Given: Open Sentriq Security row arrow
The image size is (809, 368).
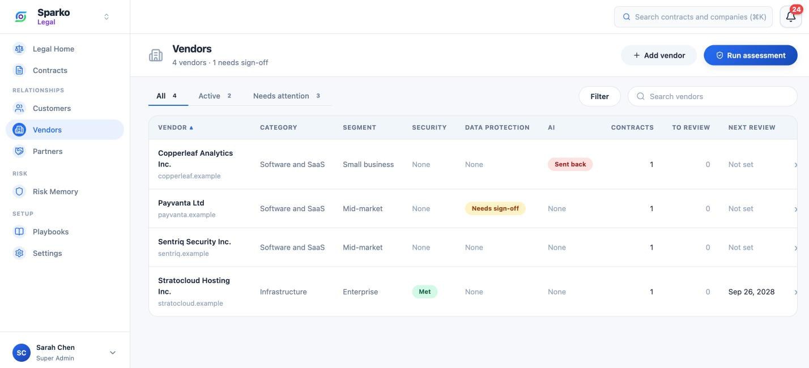Looking at the screenshot, I should (x=795, y=248).
